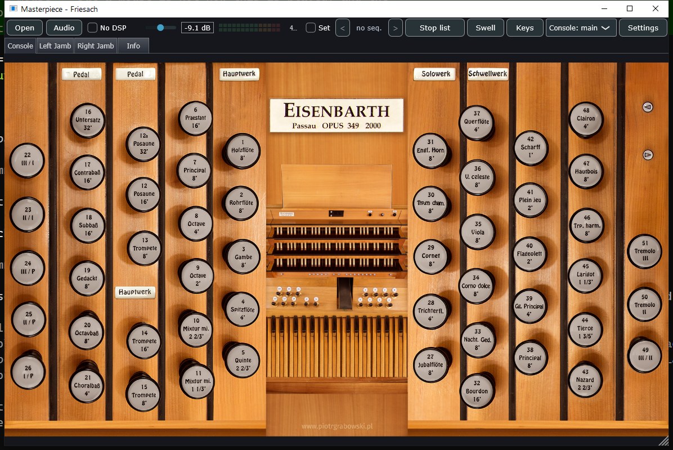This screenshot has width=673, height=450.
Task: Pull the Gambe 8' stop knob
Action: [x=243, y=257]
